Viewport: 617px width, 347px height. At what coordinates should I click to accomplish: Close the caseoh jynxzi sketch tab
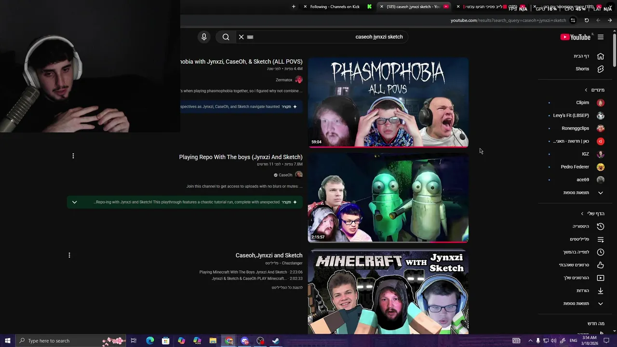click(x=382, y=7)
